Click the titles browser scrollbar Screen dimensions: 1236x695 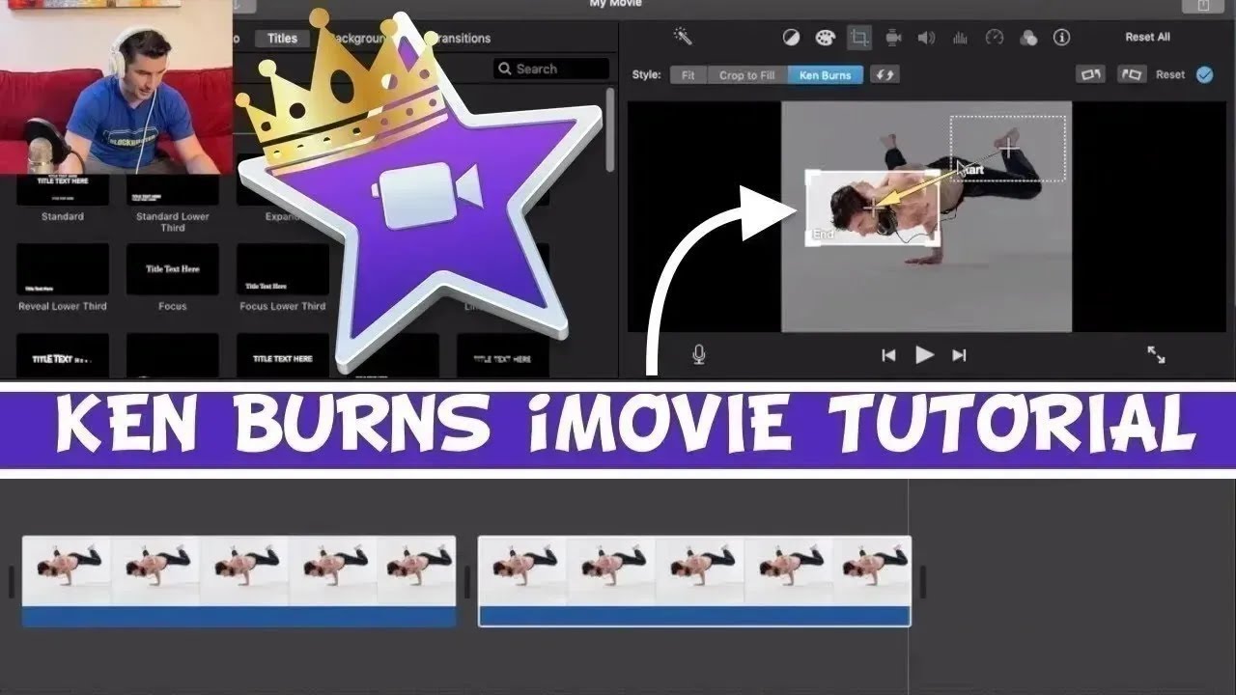610,129
